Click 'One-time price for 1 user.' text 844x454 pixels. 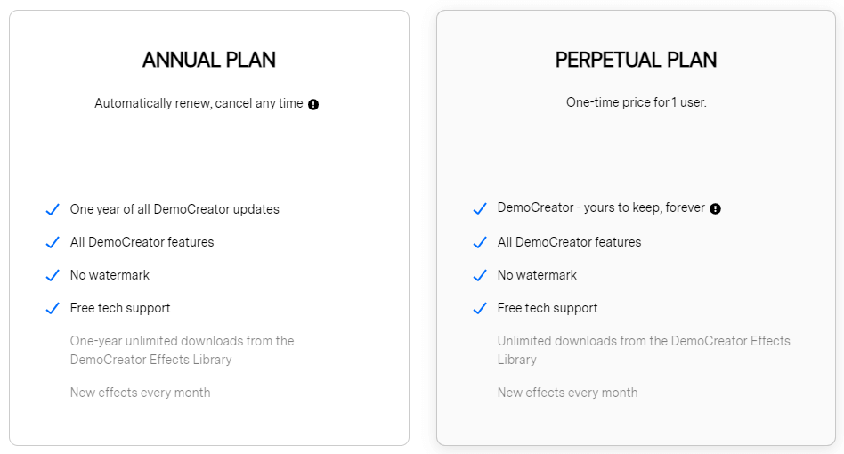click(x=636, y=102)
